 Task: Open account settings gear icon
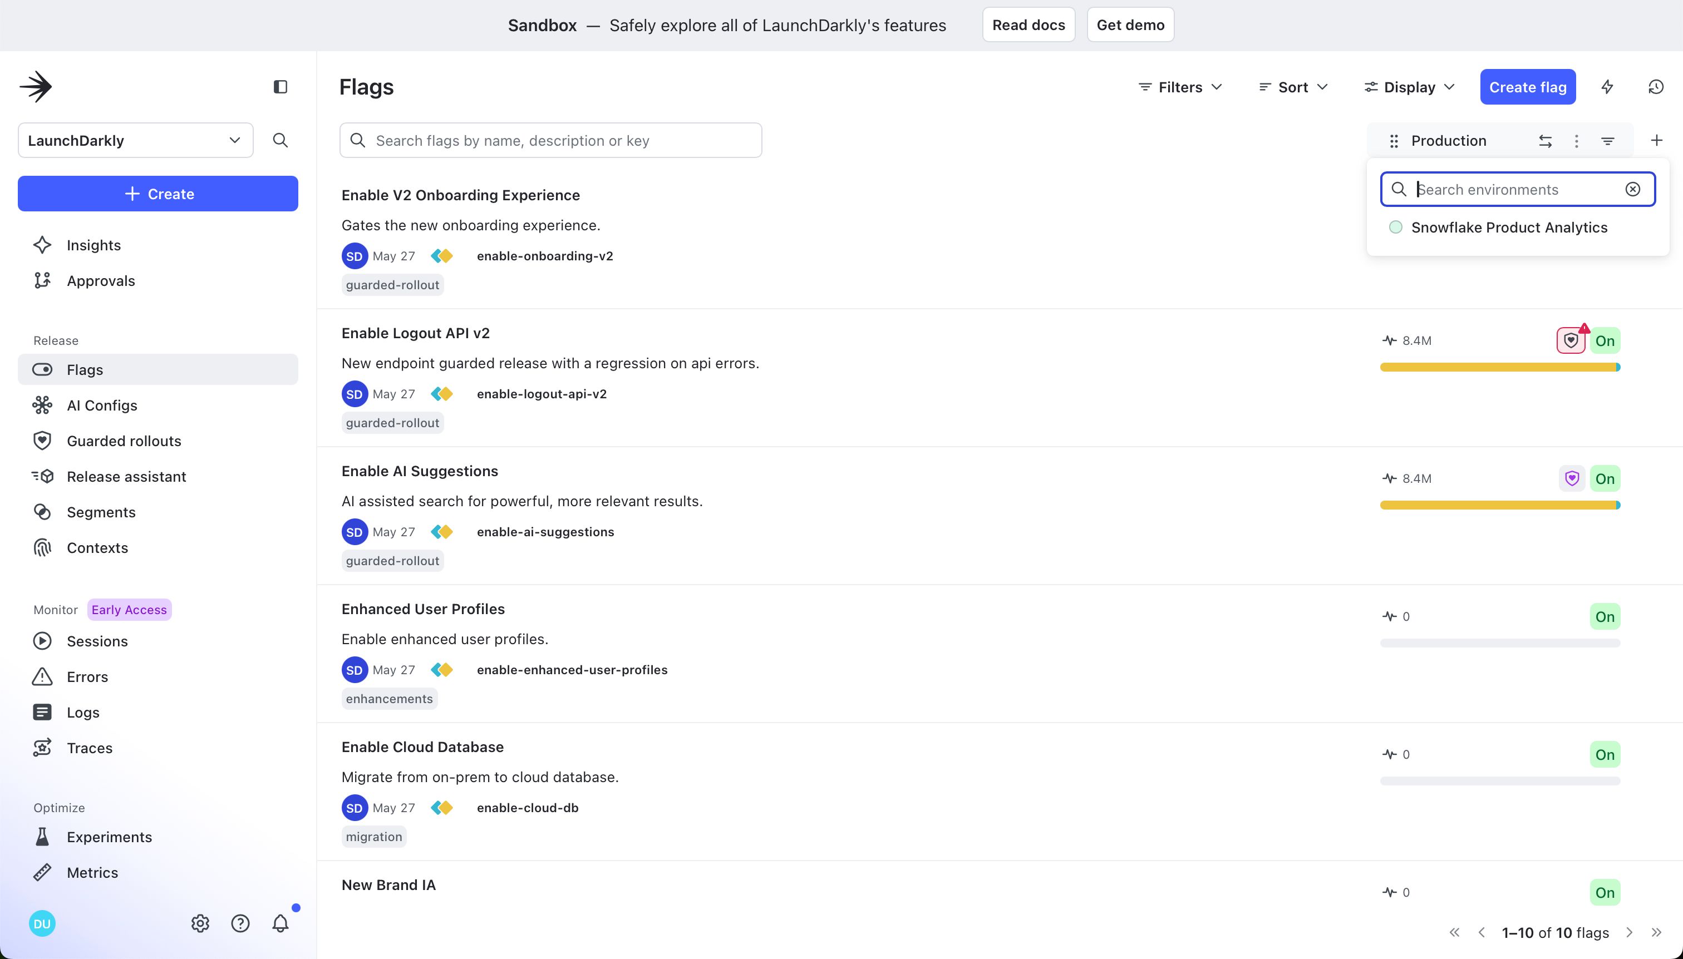click(x=200, y=923)
